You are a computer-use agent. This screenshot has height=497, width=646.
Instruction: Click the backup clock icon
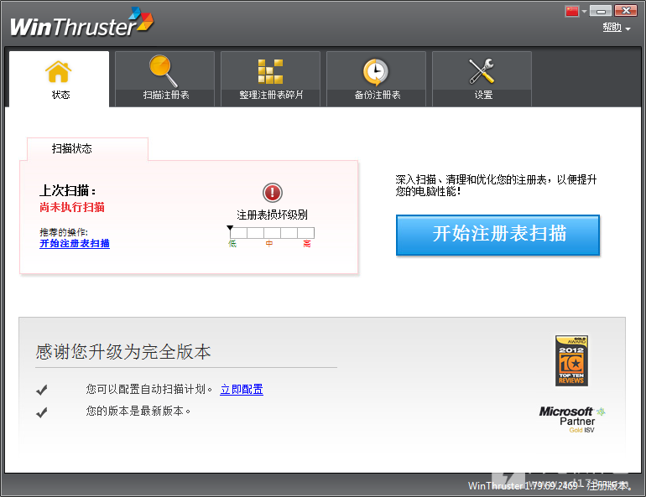pyautogui.click(x=375, y=72)
